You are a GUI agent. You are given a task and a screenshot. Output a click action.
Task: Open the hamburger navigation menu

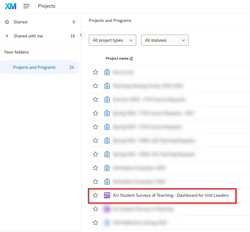click(26, 6)
